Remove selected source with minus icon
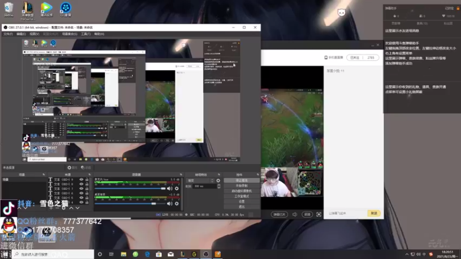461x259 pixels. pos(57,208)
